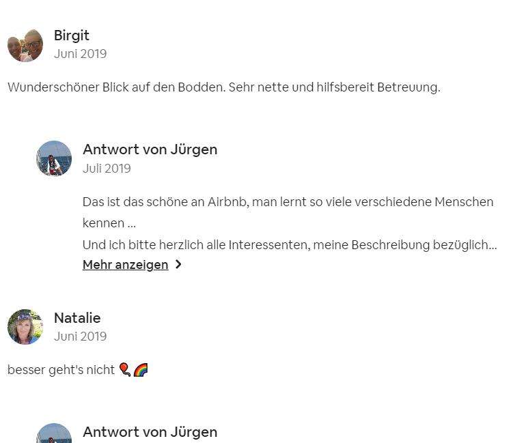Click the reviewer name Birgit
This screenshot has height=443, width=513.
[71, 35]
